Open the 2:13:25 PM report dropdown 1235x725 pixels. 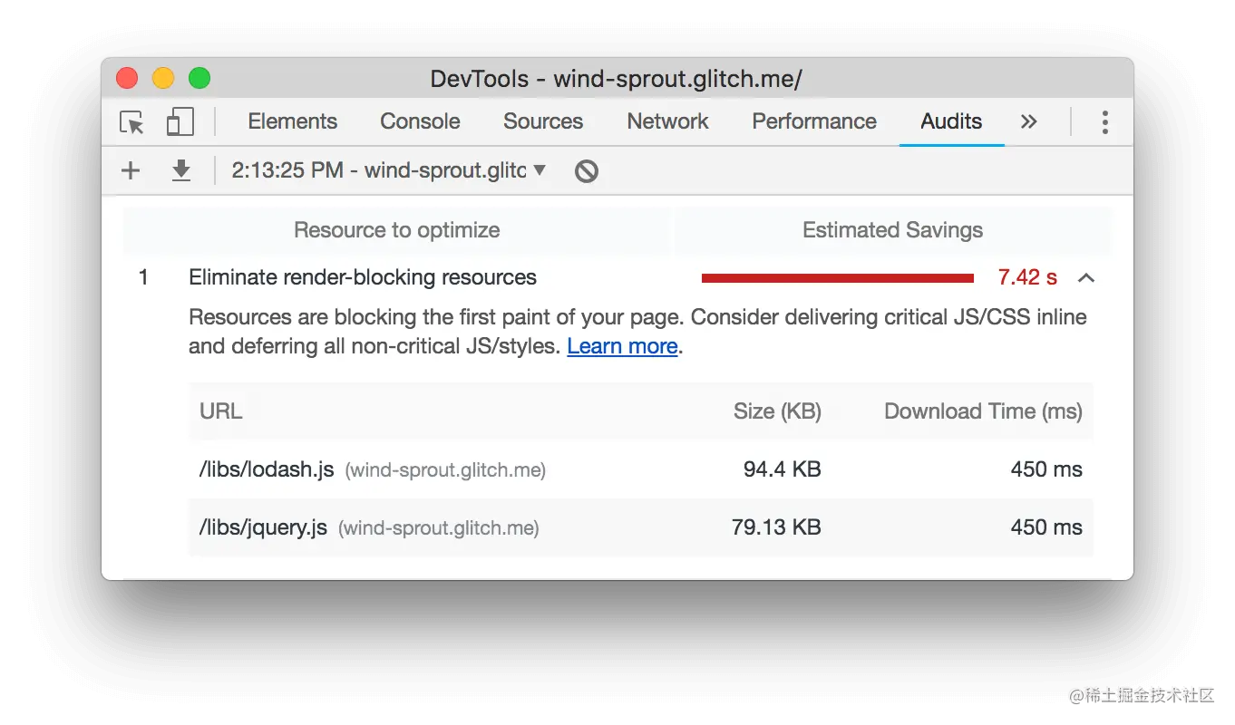click(x=389, y=170)
